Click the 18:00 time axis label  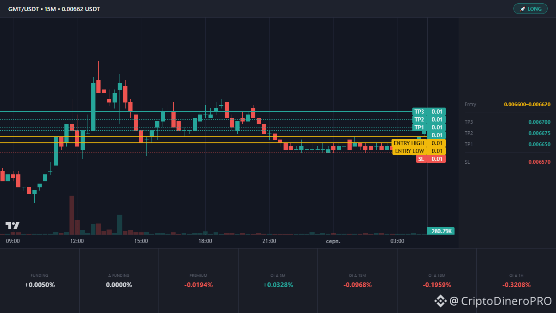point(205,241)
